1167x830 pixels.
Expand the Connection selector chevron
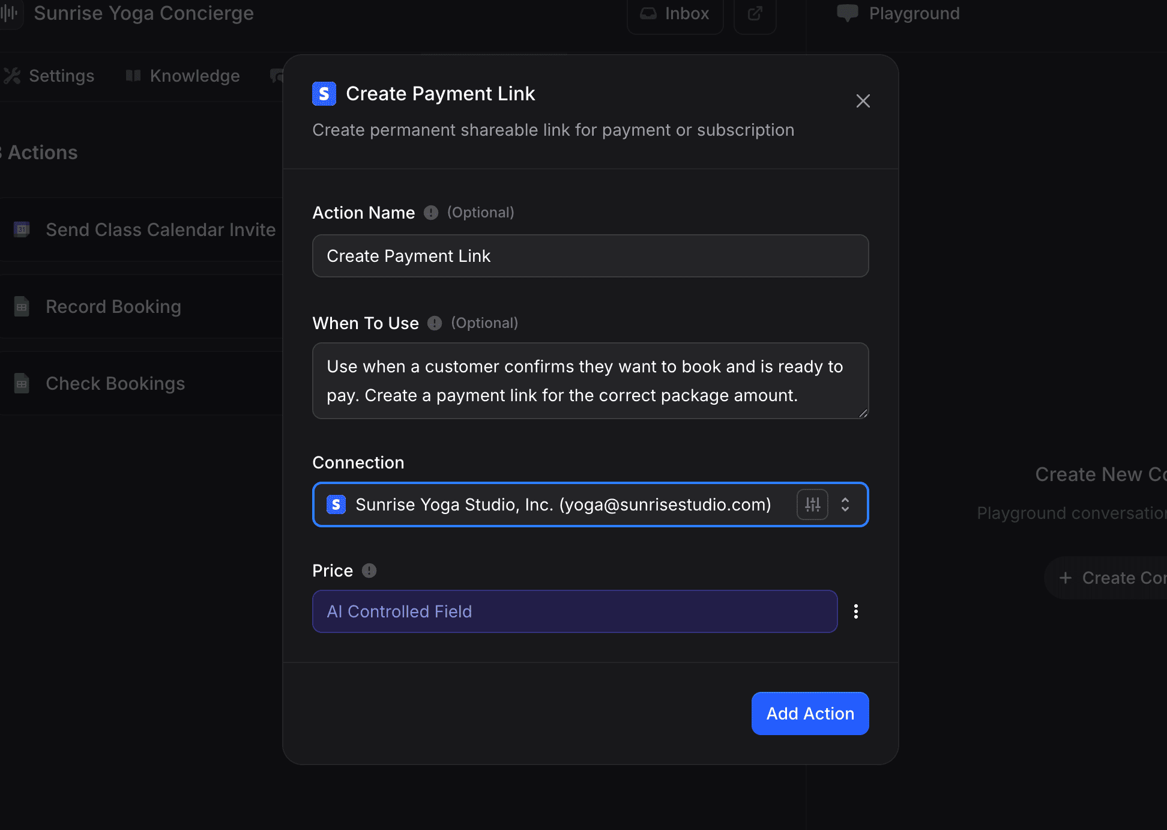(845, 504)
